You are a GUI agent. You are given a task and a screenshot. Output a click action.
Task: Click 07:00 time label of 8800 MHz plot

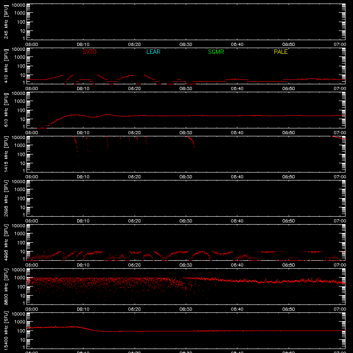point(340,309)
